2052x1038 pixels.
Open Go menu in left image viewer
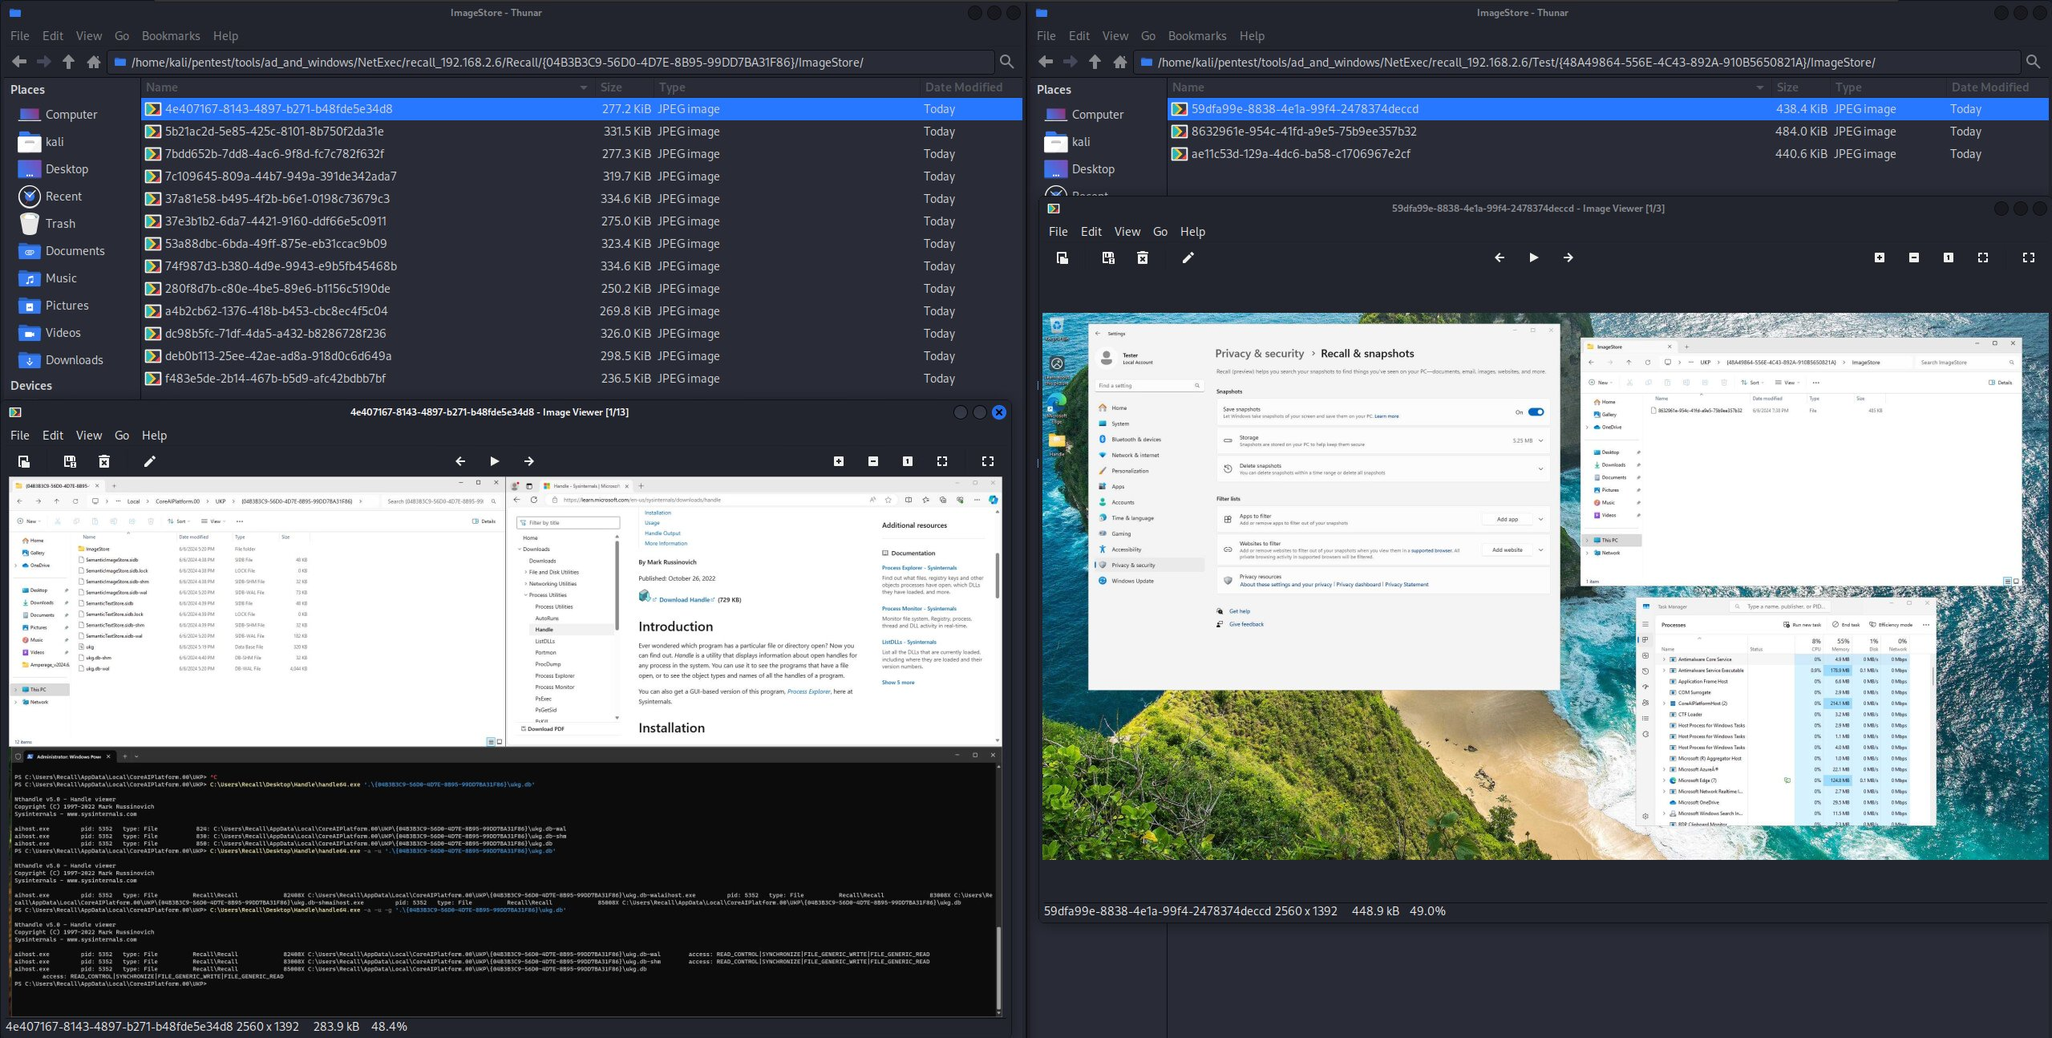tap(121, 435)
